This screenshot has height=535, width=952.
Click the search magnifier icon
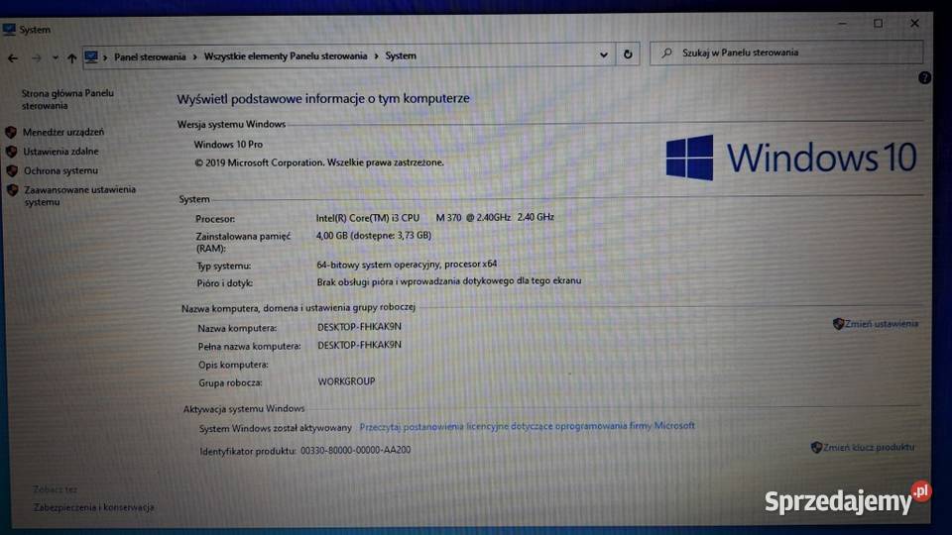(x=666, y=53)
